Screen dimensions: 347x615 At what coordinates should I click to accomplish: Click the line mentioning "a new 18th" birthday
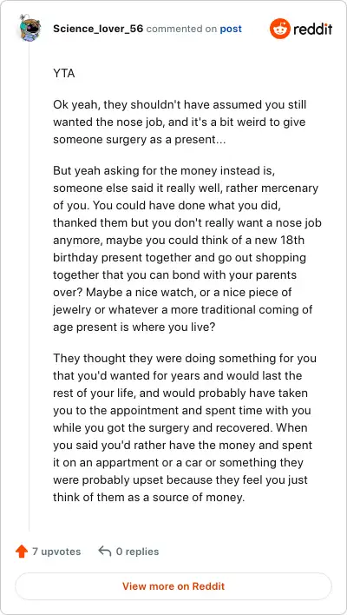tap(178, 240)
